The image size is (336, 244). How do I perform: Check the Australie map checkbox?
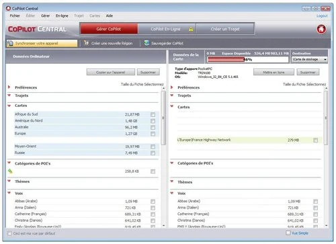pos(153,128)
